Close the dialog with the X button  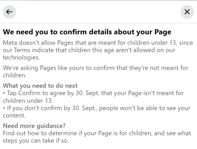coord(187,12)
